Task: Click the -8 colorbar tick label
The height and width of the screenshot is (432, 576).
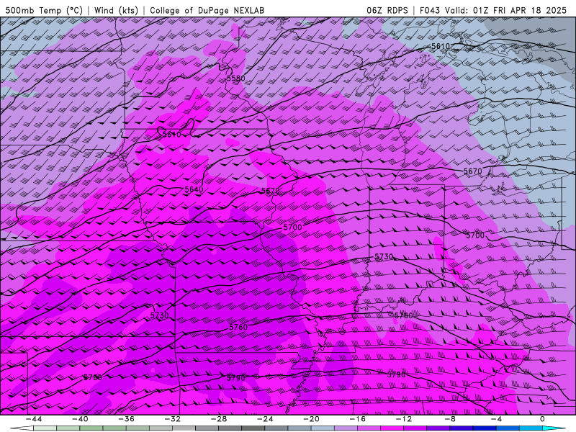Action: (450, 419)
